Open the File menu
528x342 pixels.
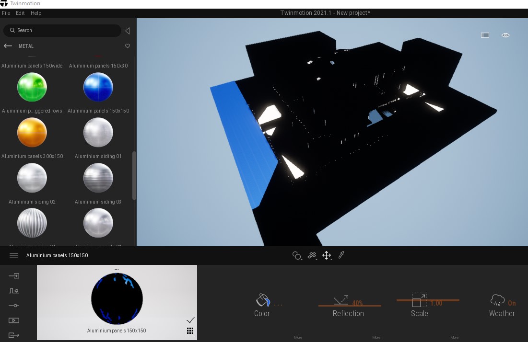point(6,13)
